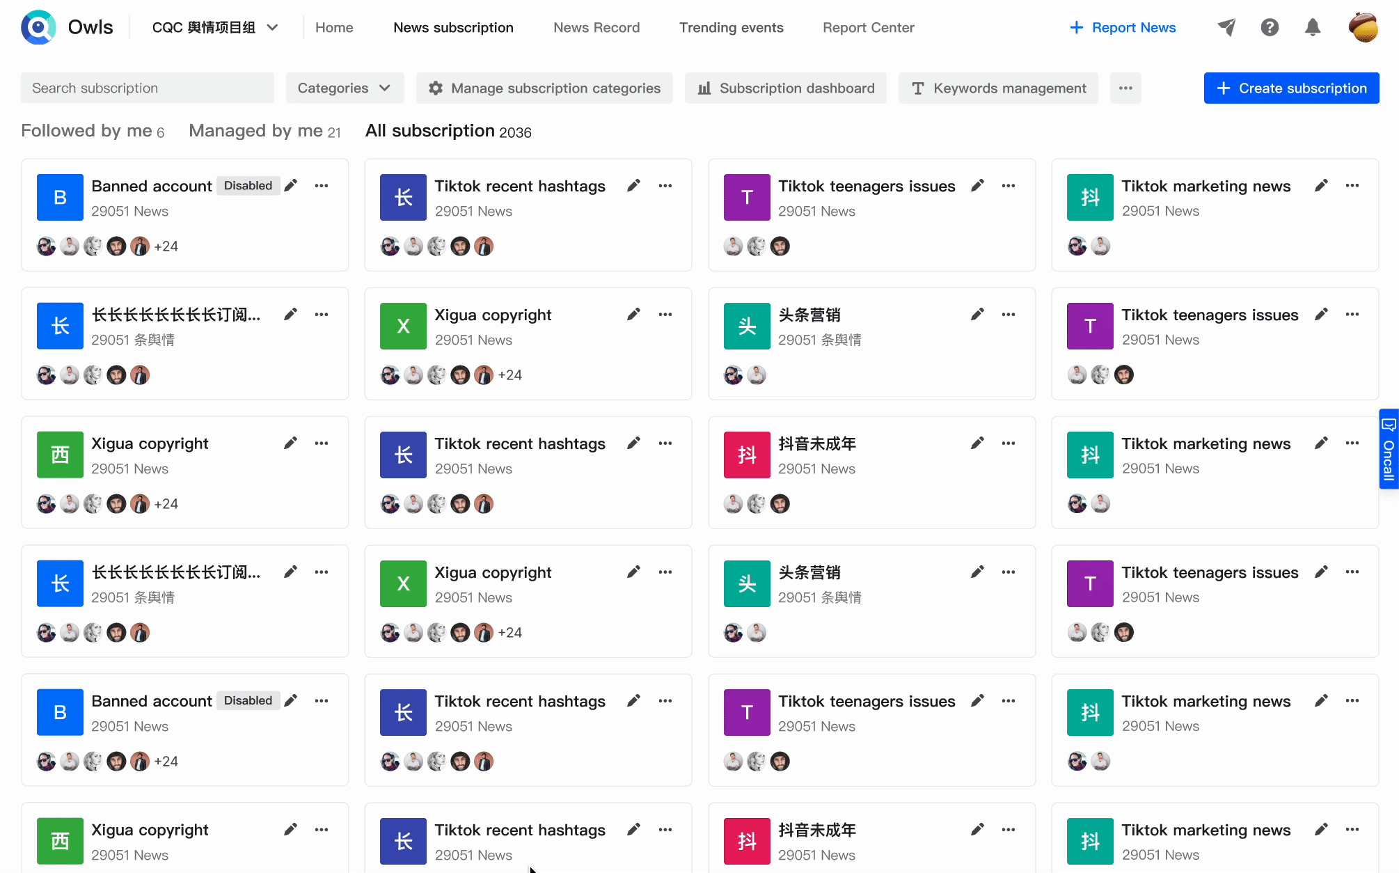Edit the topmost Banned account subscription

[x=291, y=185]
